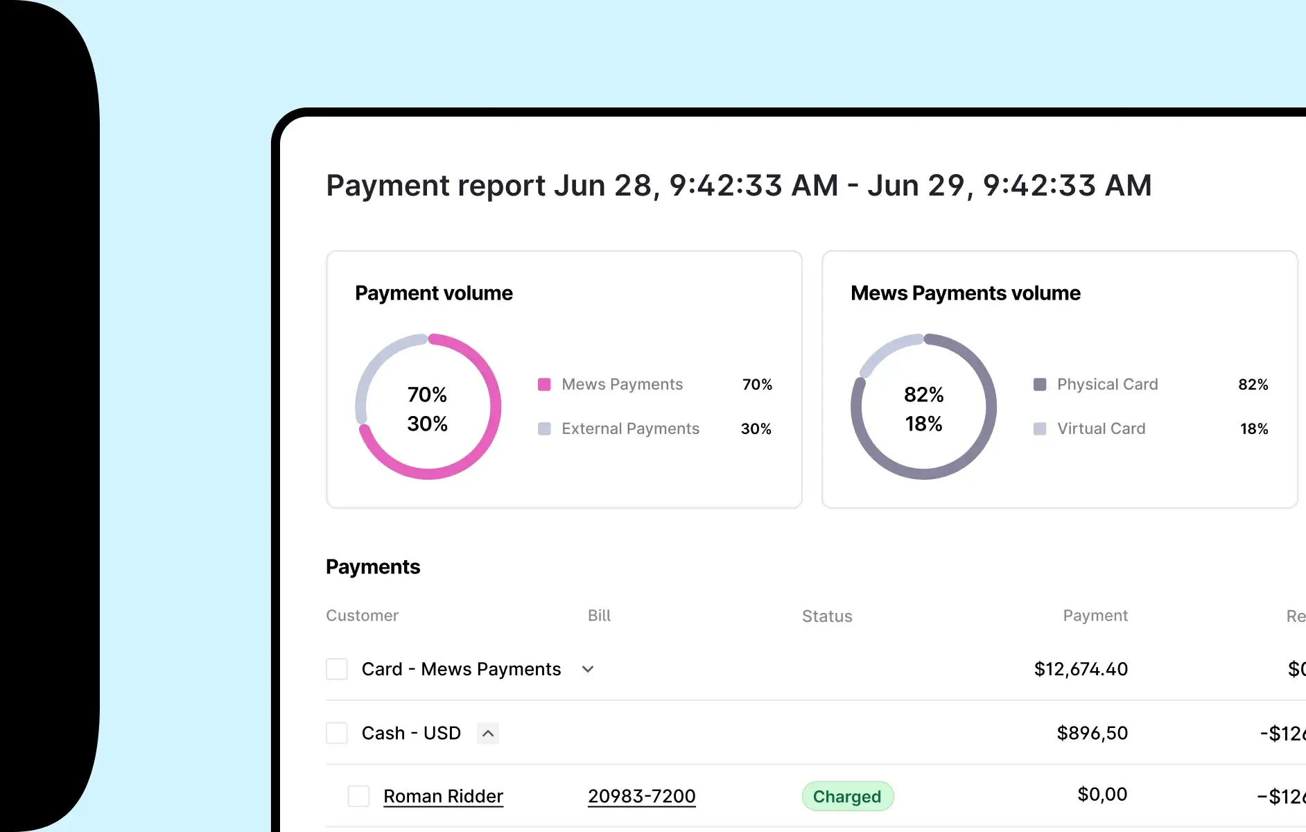Viewport: 1306px width, 832px height.
Task: Click the Payments section heading
Action: coord(373,567)
